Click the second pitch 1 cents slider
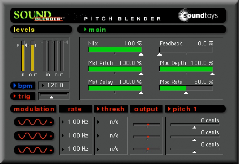This screenshot has width=239, height=164. [195, 137]
